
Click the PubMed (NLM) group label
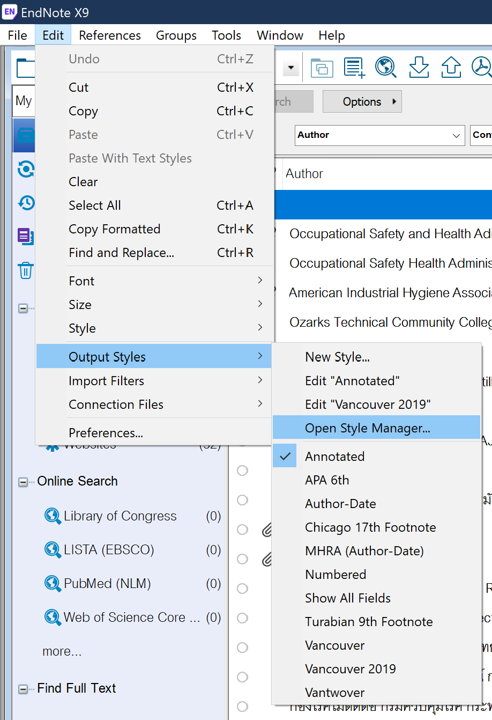pos(107,584)
